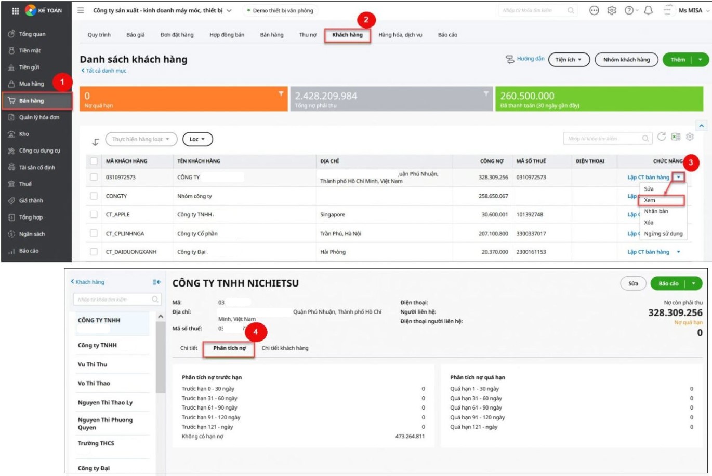This screenshot has height=476, width=712.
Task: Open the Phân tích nợ tab
Action: pyautogui.click(x=229, y=348)
